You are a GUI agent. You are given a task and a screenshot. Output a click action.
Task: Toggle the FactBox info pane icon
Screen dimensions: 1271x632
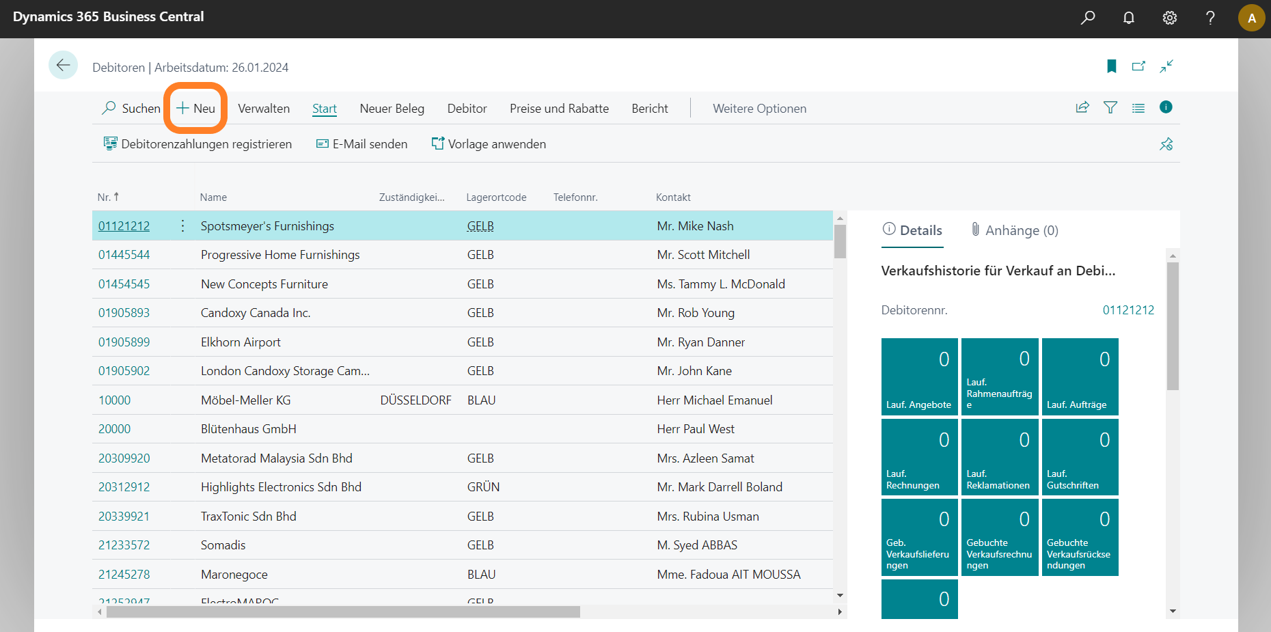click(x=1166, y=107)
